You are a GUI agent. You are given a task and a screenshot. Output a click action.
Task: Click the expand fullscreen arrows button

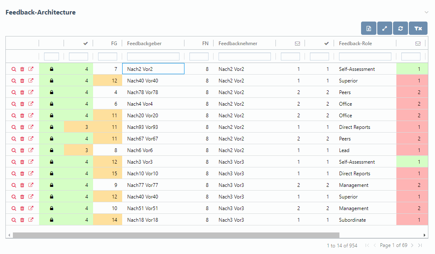coord(385,28)
